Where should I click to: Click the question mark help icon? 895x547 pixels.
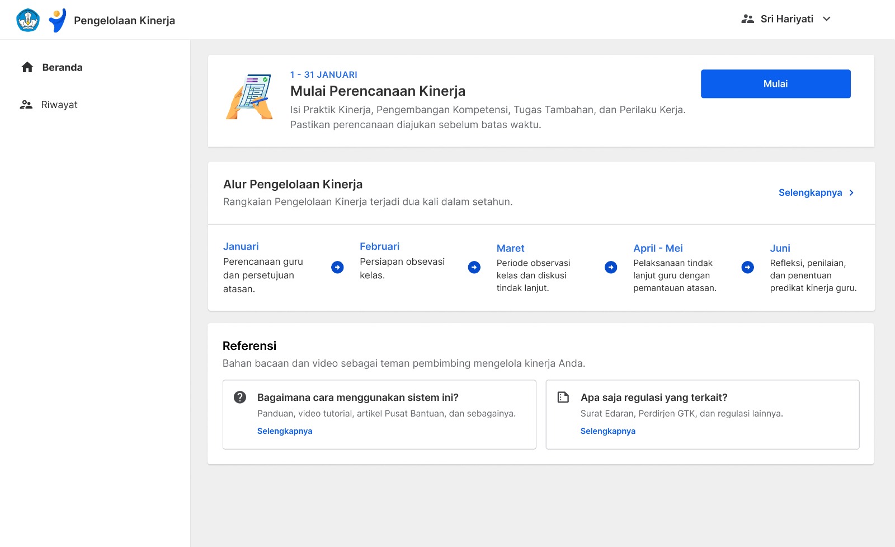(x=240, y=397)
